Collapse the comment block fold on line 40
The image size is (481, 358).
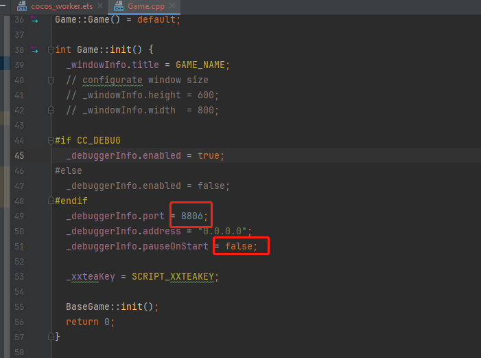tap(51, 80)
